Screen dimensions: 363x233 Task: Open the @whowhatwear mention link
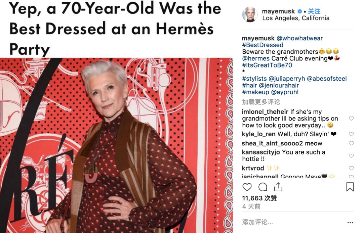tap(299, 38)
